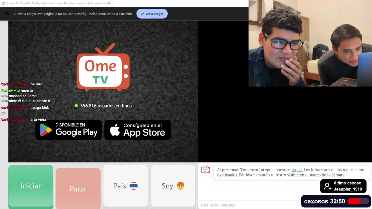
Task: Click the OmeTV favicon in title bar
Action: tap(3, 3)
